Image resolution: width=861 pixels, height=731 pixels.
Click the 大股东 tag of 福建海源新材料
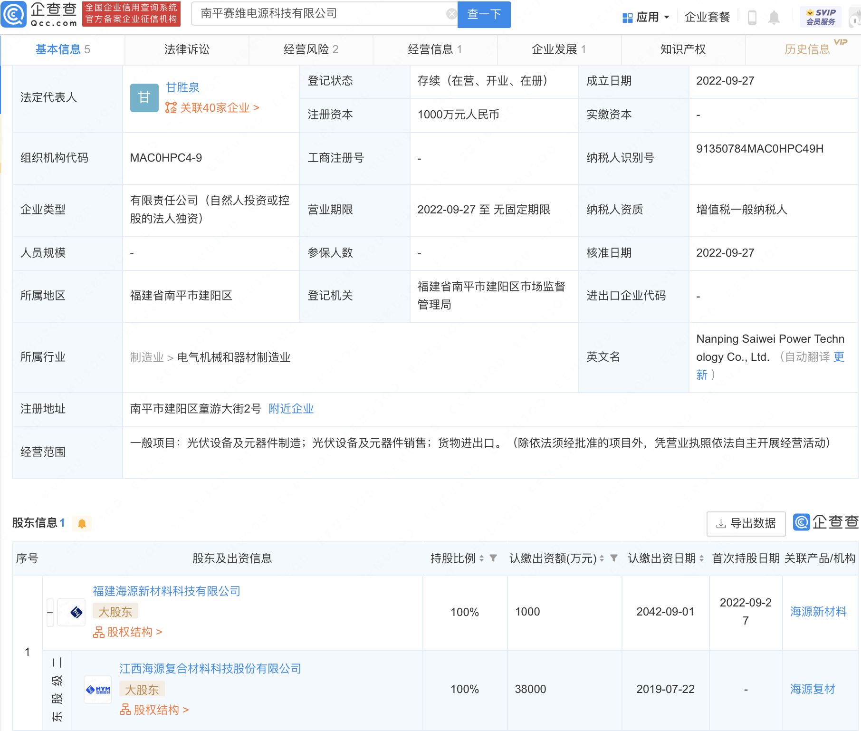pos(115,612)
